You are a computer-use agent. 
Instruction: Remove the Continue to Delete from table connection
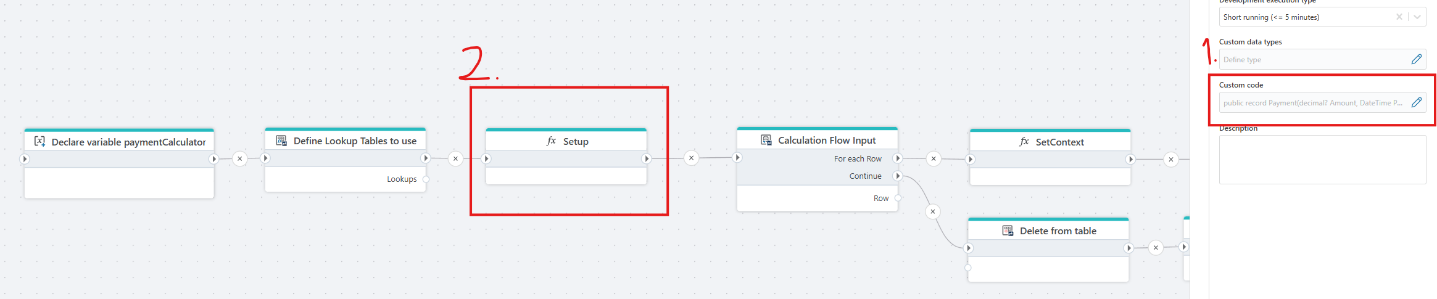[x=933, y=211]
